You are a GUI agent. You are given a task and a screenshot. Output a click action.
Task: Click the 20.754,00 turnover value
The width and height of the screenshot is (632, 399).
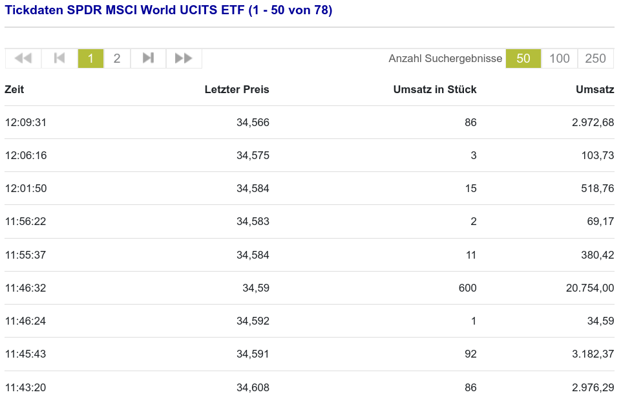[x=589, y=288]
